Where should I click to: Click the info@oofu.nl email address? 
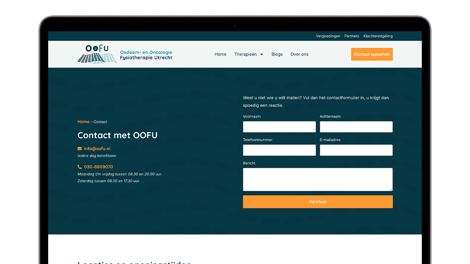(97, 149)
